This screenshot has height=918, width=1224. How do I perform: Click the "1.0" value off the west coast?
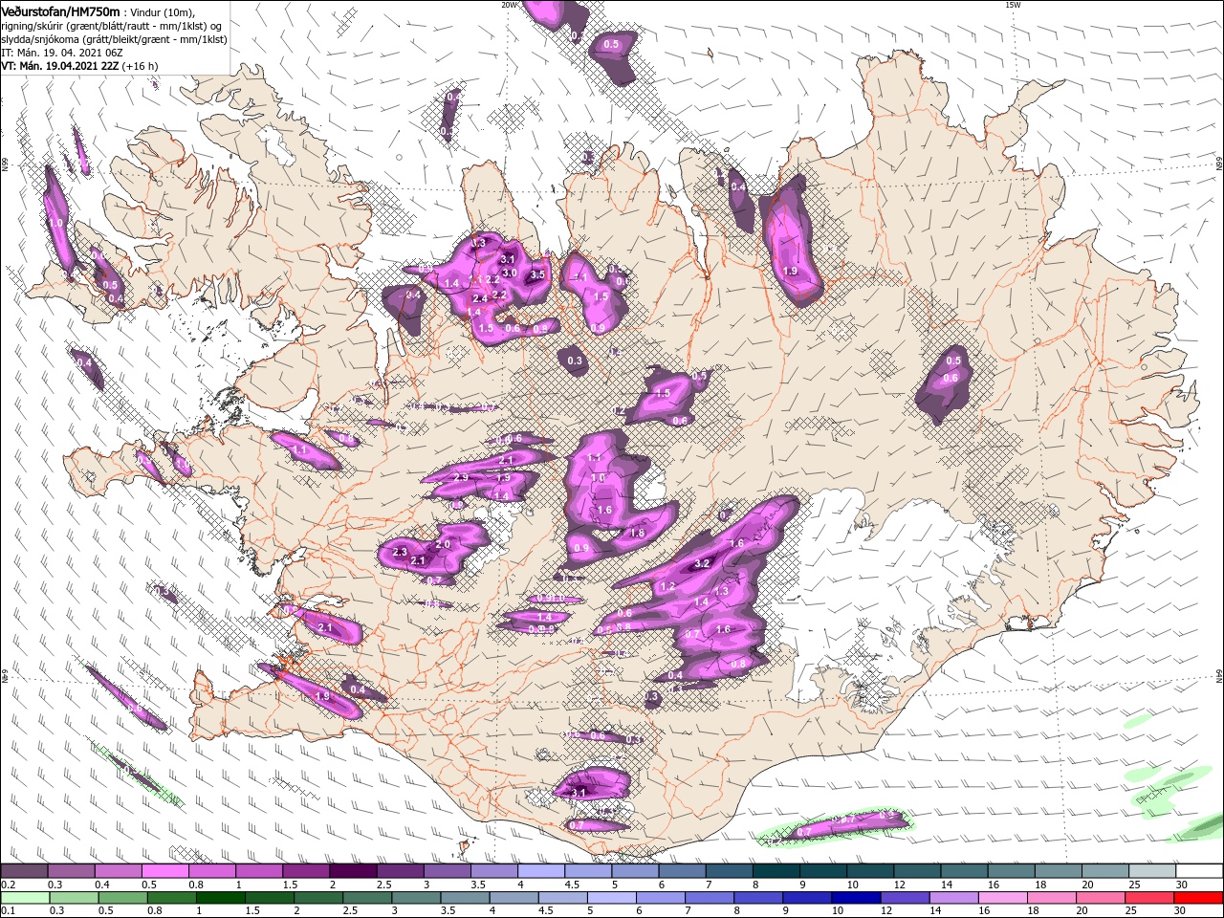pyautogui.click(x=55, y=223)
